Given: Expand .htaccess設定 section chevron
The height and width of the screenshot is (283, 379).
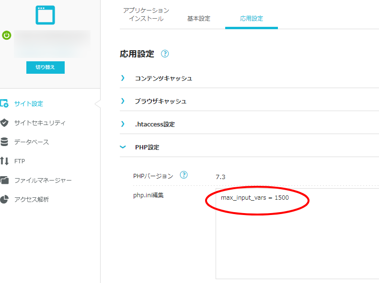Looking at the screenshot, I should click(123, 124).
